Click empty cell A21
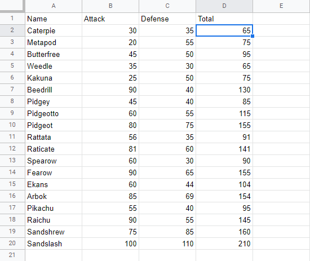The image size is (310, 261). pos(54,255)
